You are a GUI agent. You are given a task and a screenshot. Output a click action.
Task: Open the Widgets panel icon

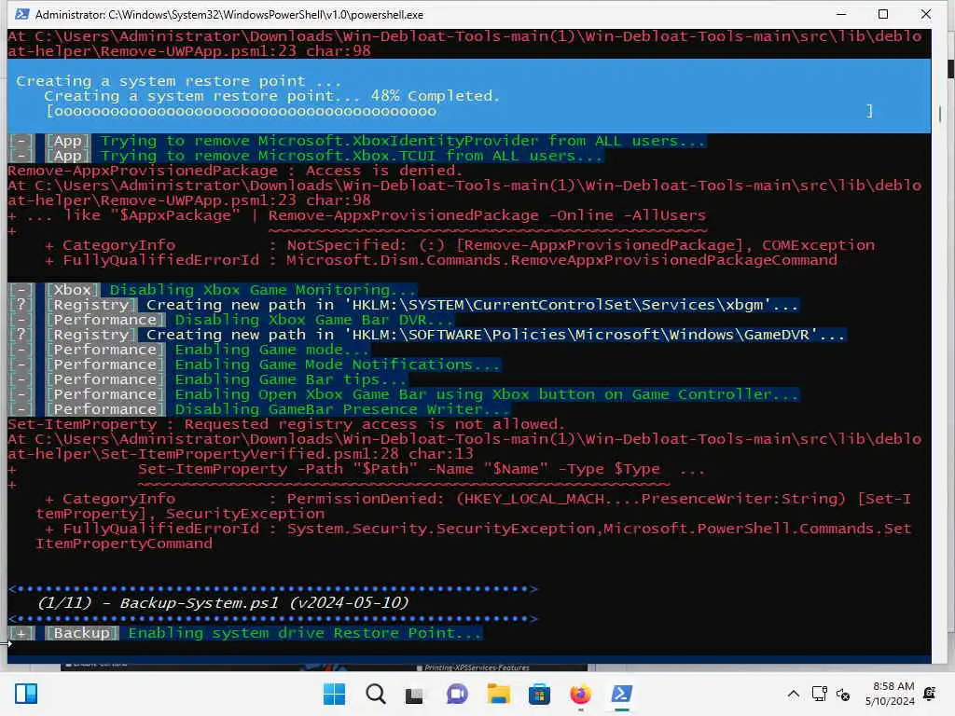[26, 694]
